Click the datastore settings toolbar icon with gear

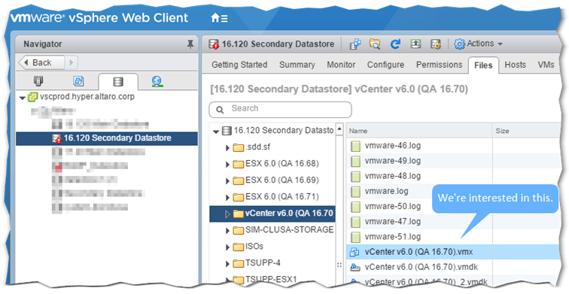(x=436, y=44)
